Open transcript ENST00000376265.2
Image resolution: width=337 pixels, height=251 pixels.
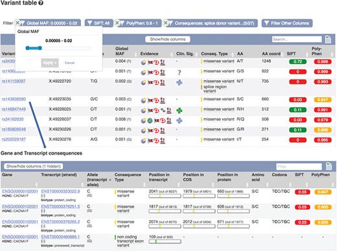point(60,222)
